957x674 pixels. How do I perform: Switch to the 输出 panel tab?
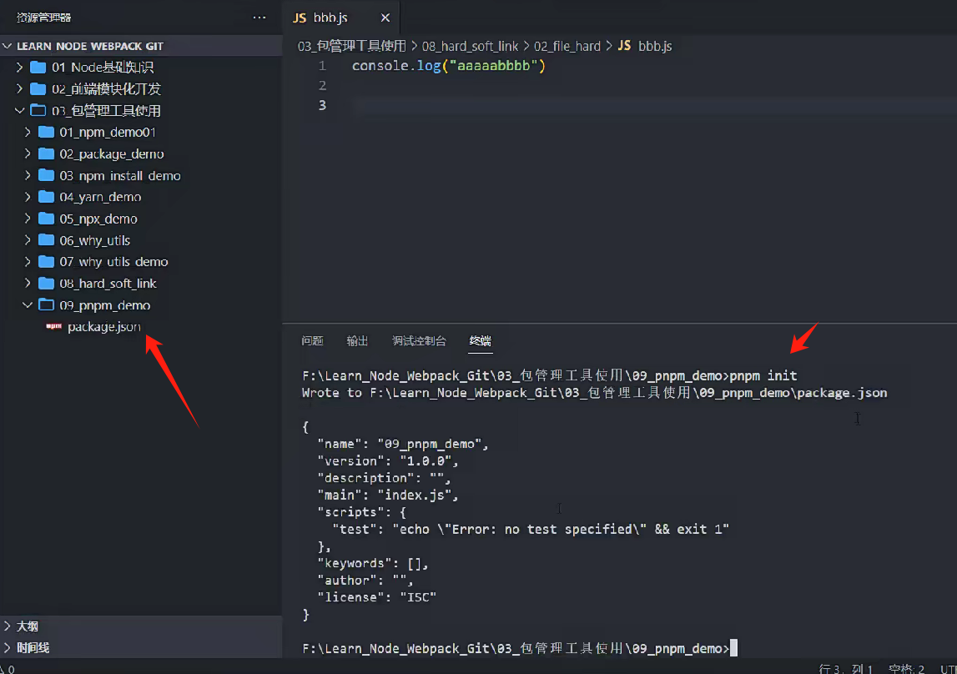(358, 340)
